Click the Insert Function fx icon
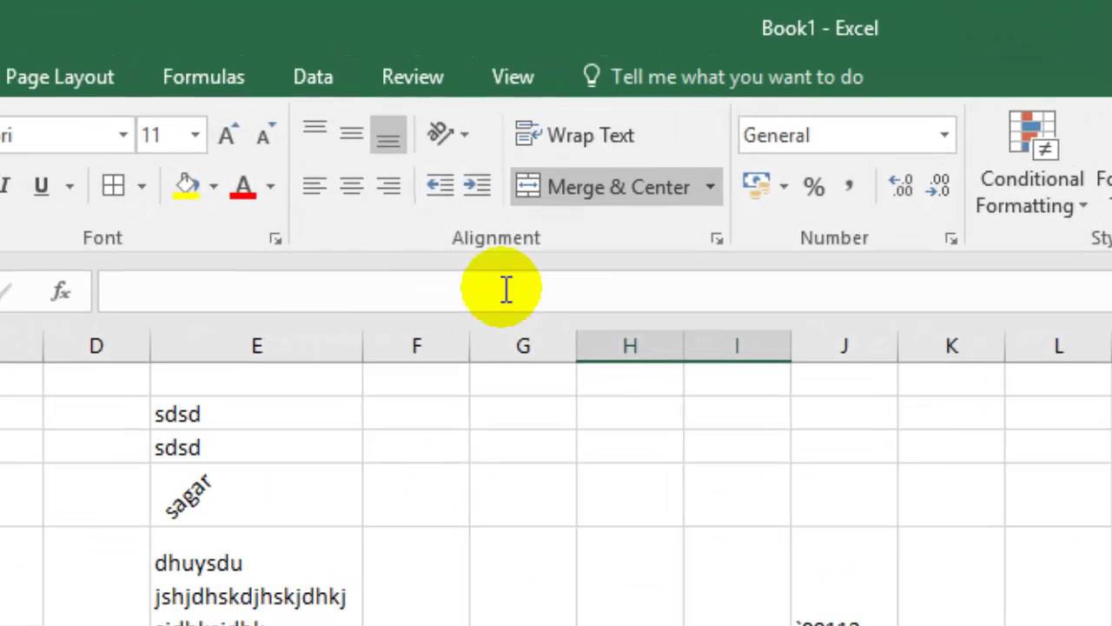This screenshot has width=1112, height=626. coord(61,291)
